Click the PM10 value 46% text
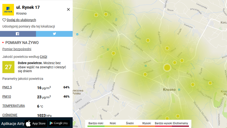The height and width of the screenshot is (128, 227). (x=66, y=97)
